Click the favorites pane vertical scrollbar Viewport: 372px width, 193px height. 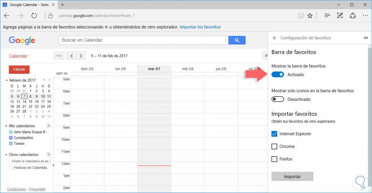pyautogui.click(x=369, y=118)
